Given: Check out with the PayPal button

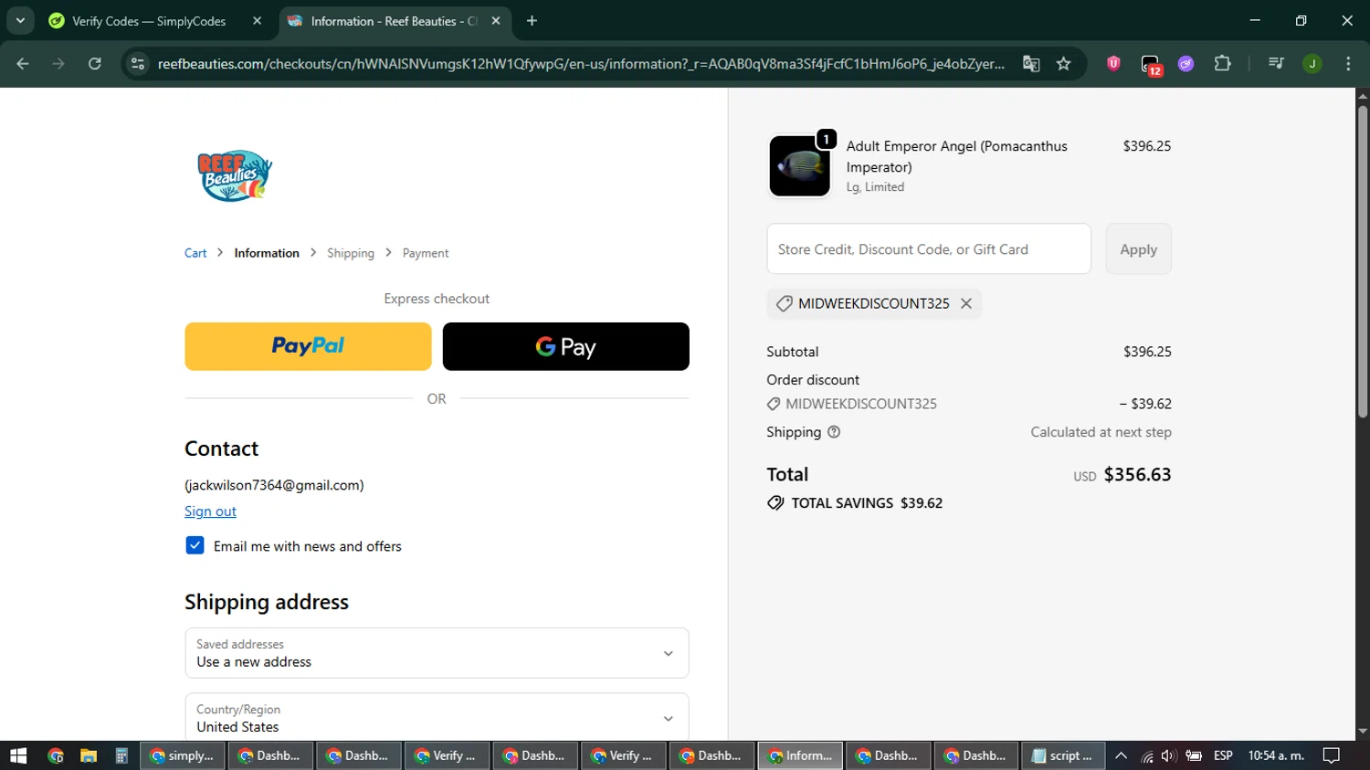Looking at the screenshot, I should [x=308, y=346].
